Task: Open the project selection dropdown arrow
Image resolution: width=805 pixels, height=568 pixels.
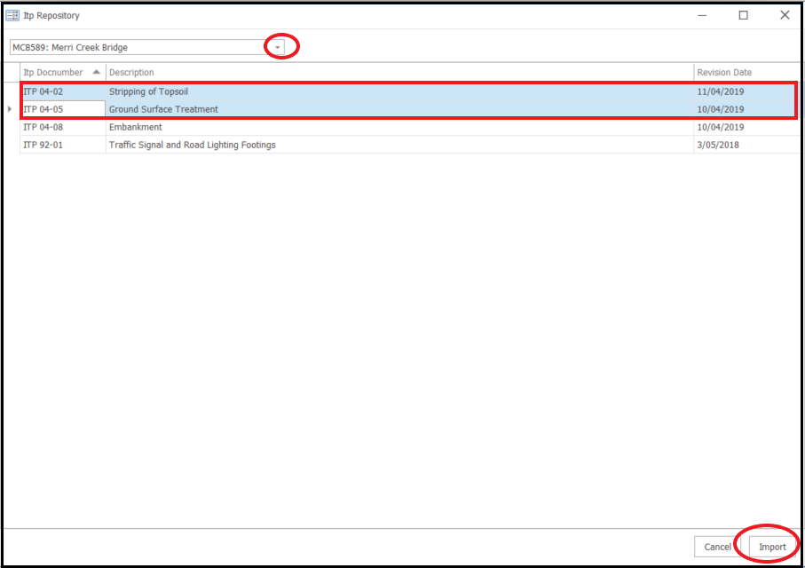Action: (x=277, y=47)
